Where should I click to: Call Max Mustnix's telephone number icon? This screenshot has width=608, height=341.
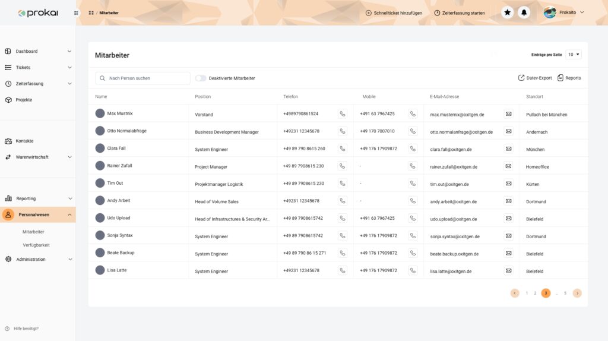coord(342,114)
